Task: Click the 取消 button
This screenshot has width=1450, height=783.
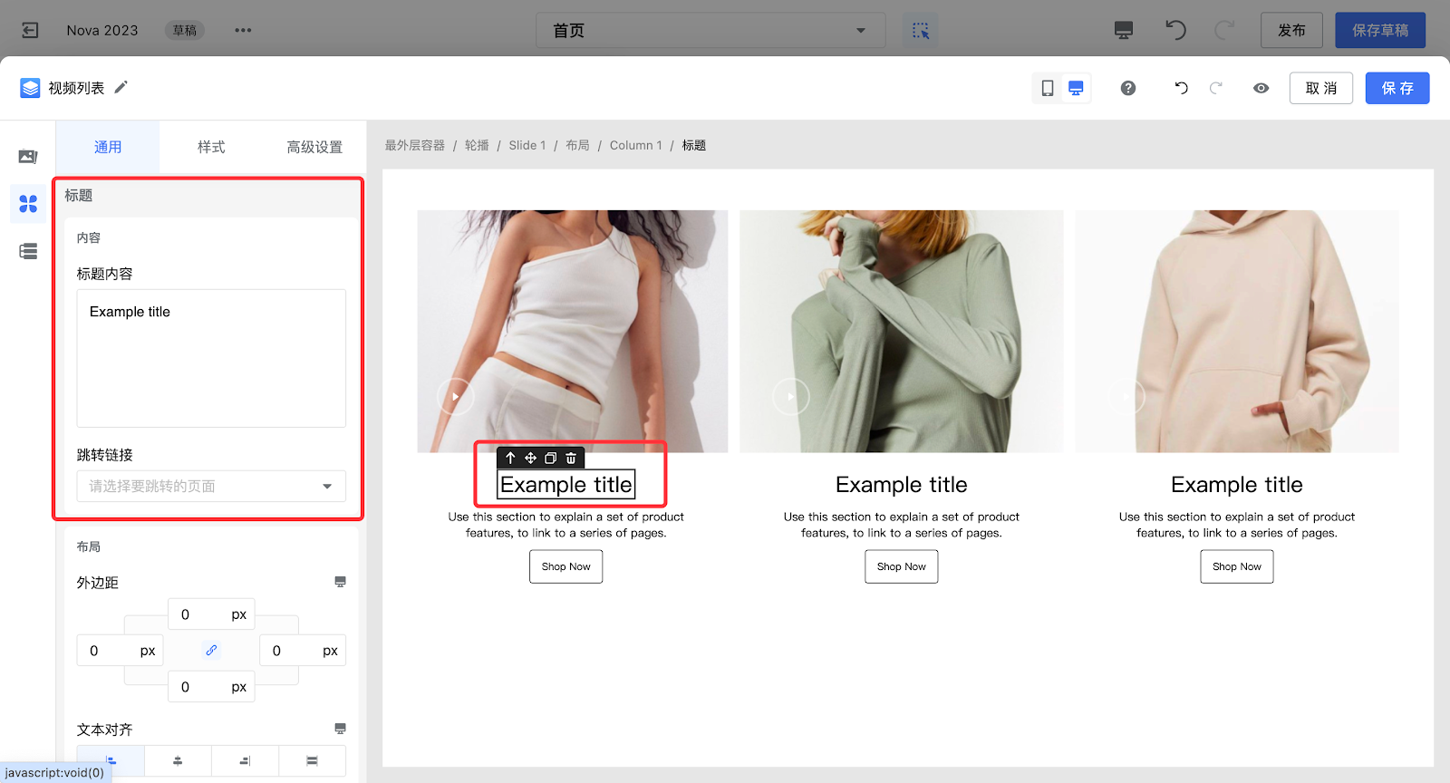Action: pyautogui.click(x=1320, y=88)
